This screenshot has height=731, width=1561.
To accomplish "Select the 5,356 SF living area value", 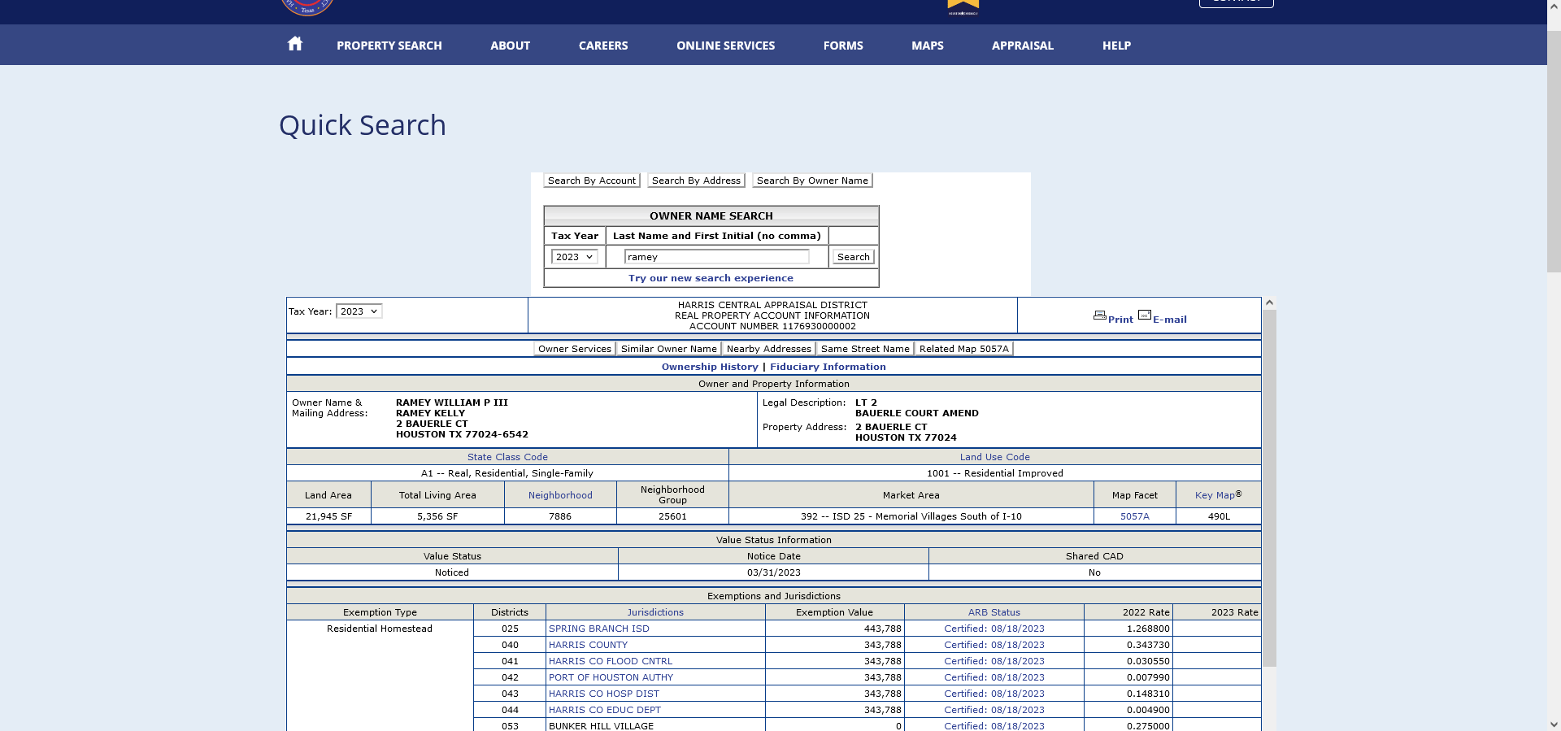I will click(x=437, y=516).
